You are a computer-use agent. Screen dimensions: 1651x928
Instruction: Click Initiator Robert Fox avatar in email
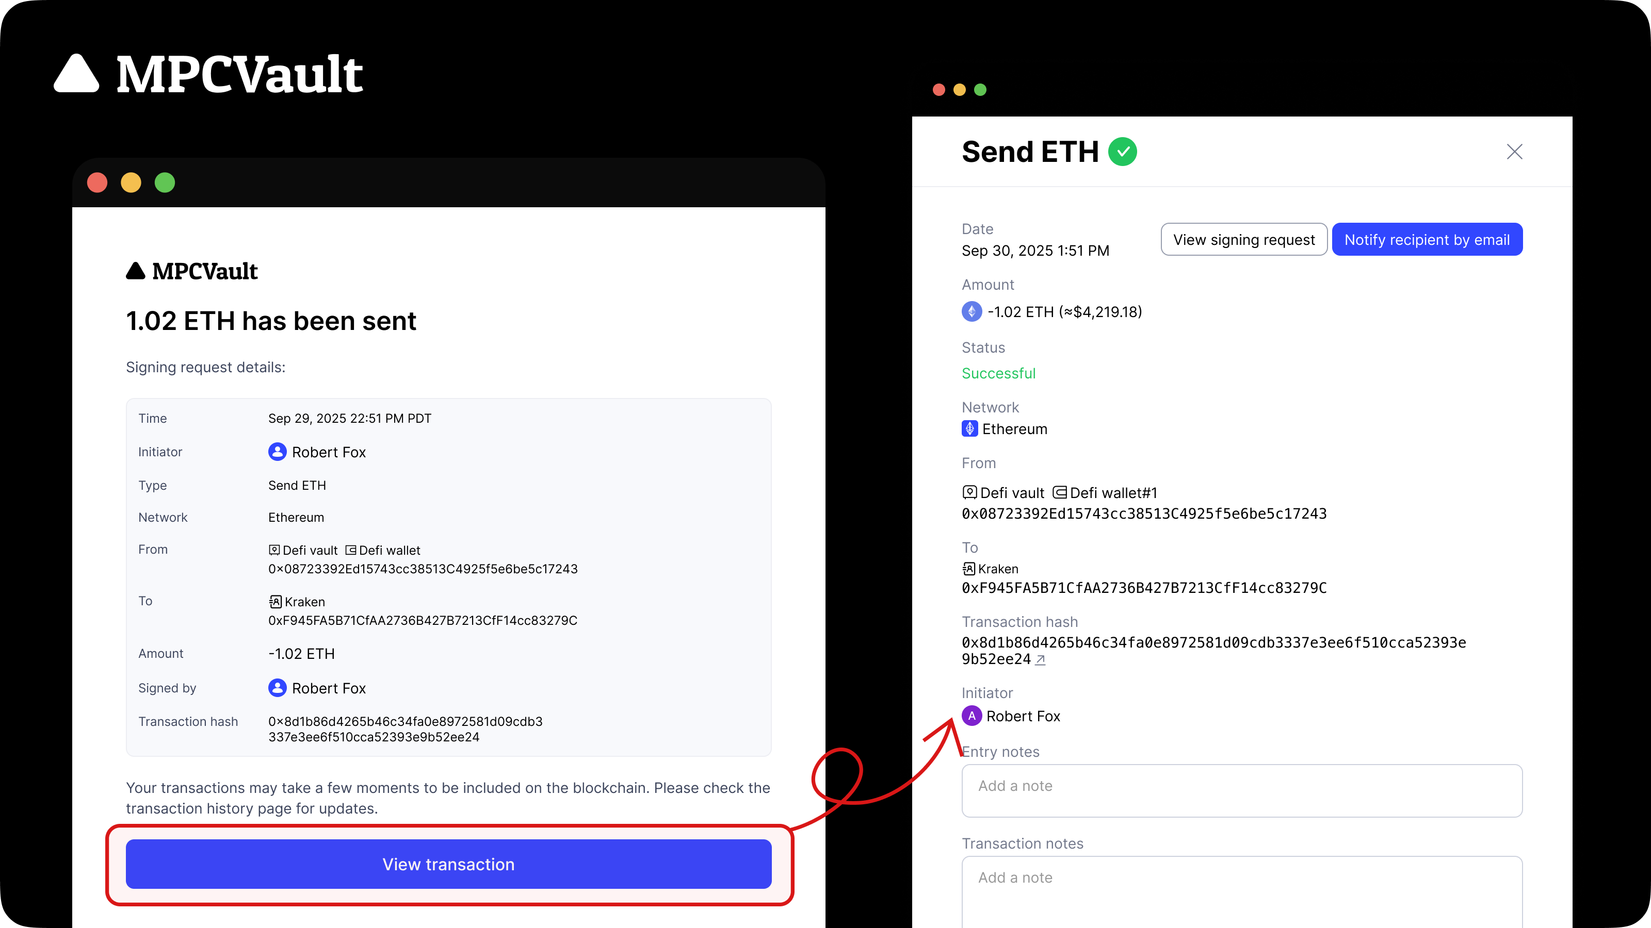[x=277, y=452]
